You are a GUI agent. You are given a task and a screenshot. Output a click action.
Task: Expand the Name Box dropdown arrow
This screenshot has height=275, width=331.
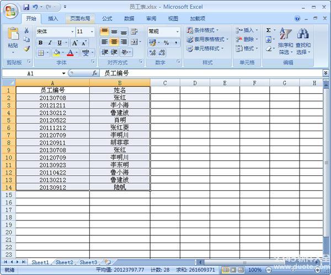point(64,73)
